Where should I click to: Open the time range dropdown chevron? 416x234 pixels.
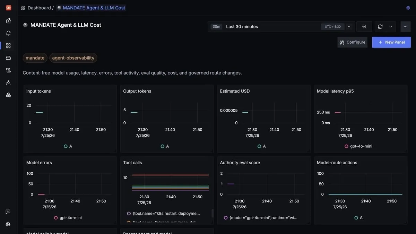pos(349,27)
